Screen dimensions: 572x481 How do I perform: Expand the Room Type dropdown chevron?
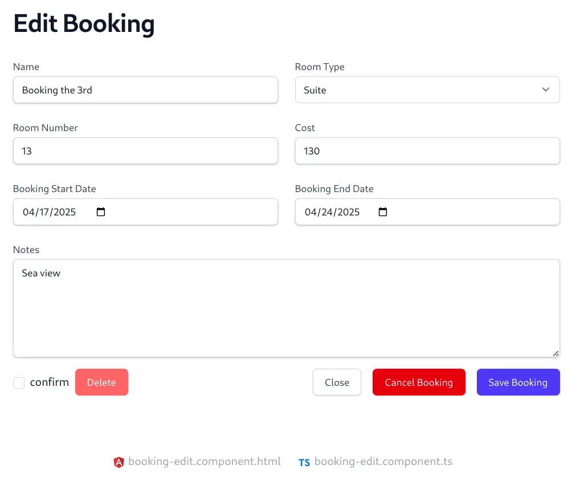(545, 89)
